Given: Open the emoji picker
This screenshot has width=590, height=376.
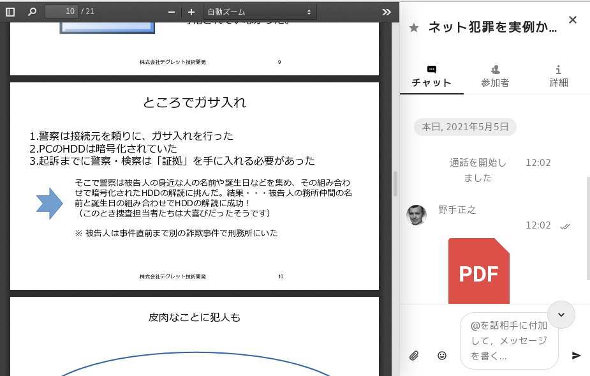Looking at the screenshot, I should 442,356.
